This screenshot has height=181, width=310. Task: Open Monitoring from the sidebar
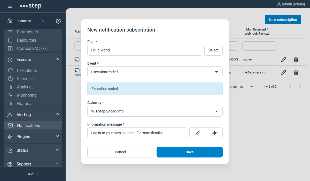point(27,95)
